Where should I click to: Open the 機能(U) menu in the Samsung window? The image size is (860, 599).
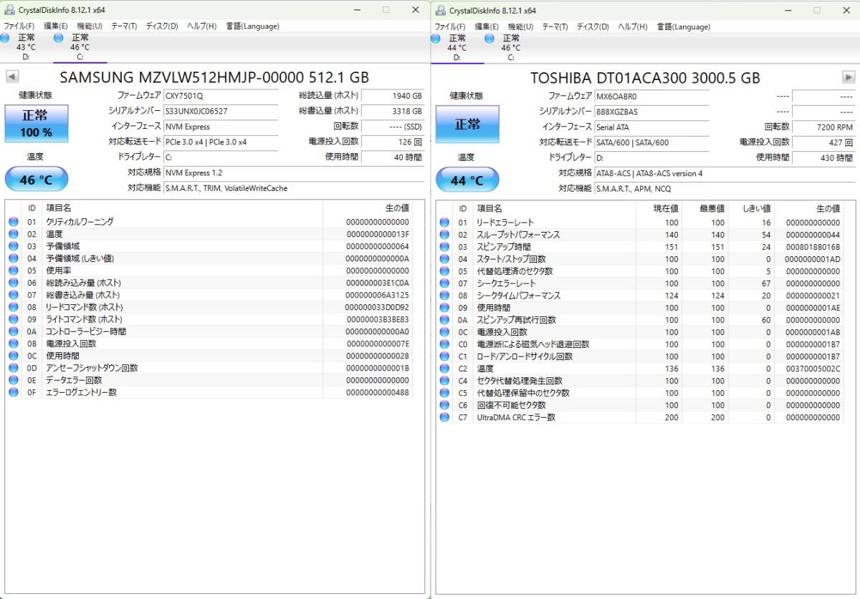tap(90, 26)
